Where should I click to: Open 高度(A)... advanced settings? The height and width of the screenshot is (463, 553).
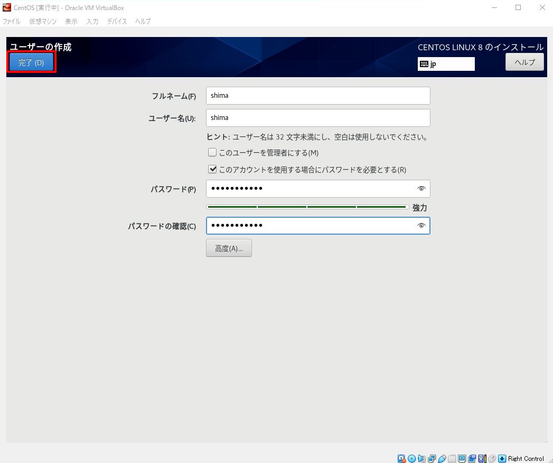(x=229, y=248)
